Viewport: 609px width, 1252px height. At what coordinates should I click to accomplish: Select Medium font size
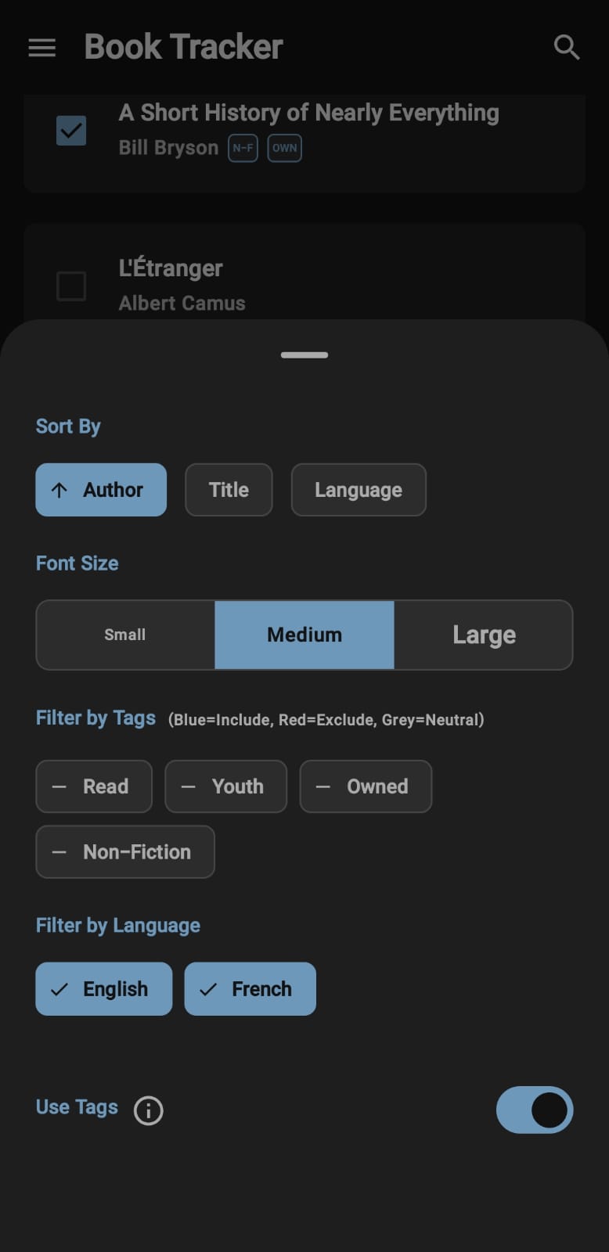tap(304, 635)
